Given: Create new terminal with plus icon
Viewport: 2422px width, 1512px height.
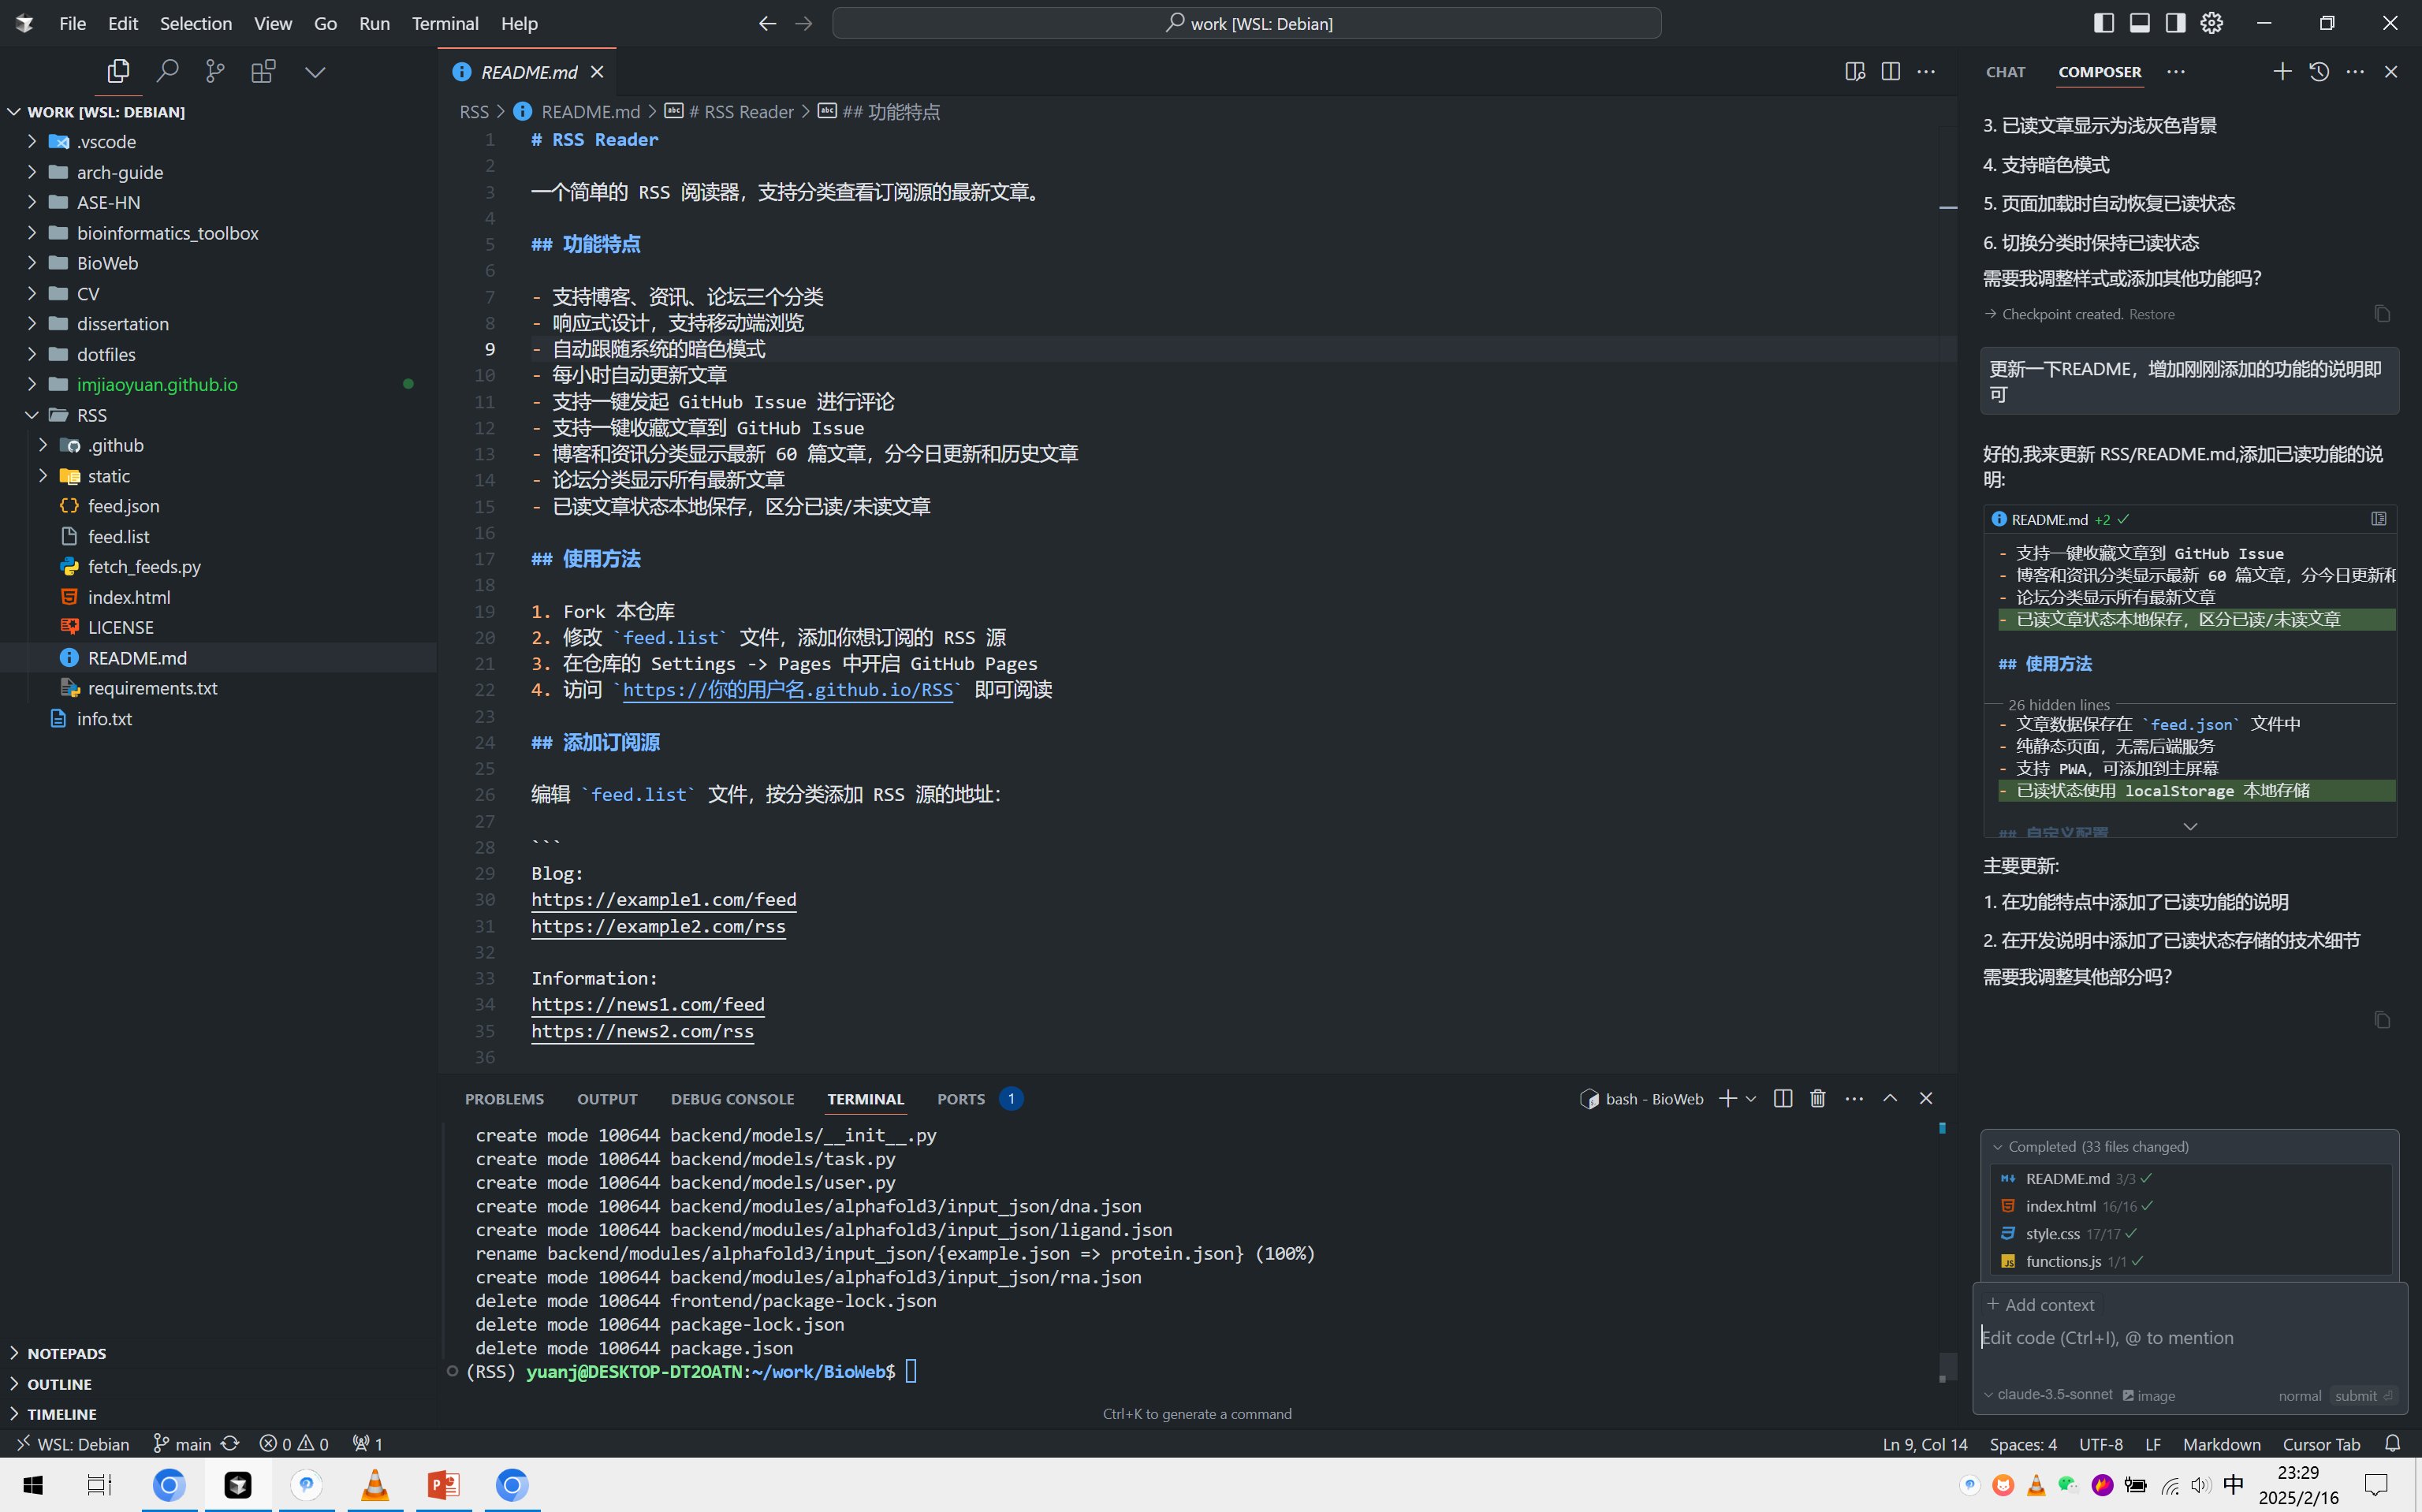Looking at the screenshot, I should (x=1727, y=1098).
